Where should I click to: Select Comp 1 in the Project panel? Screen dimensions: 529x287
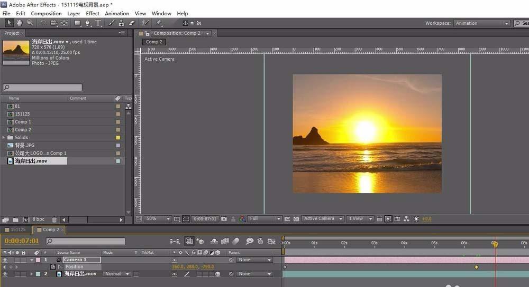(x=23, y=122)
